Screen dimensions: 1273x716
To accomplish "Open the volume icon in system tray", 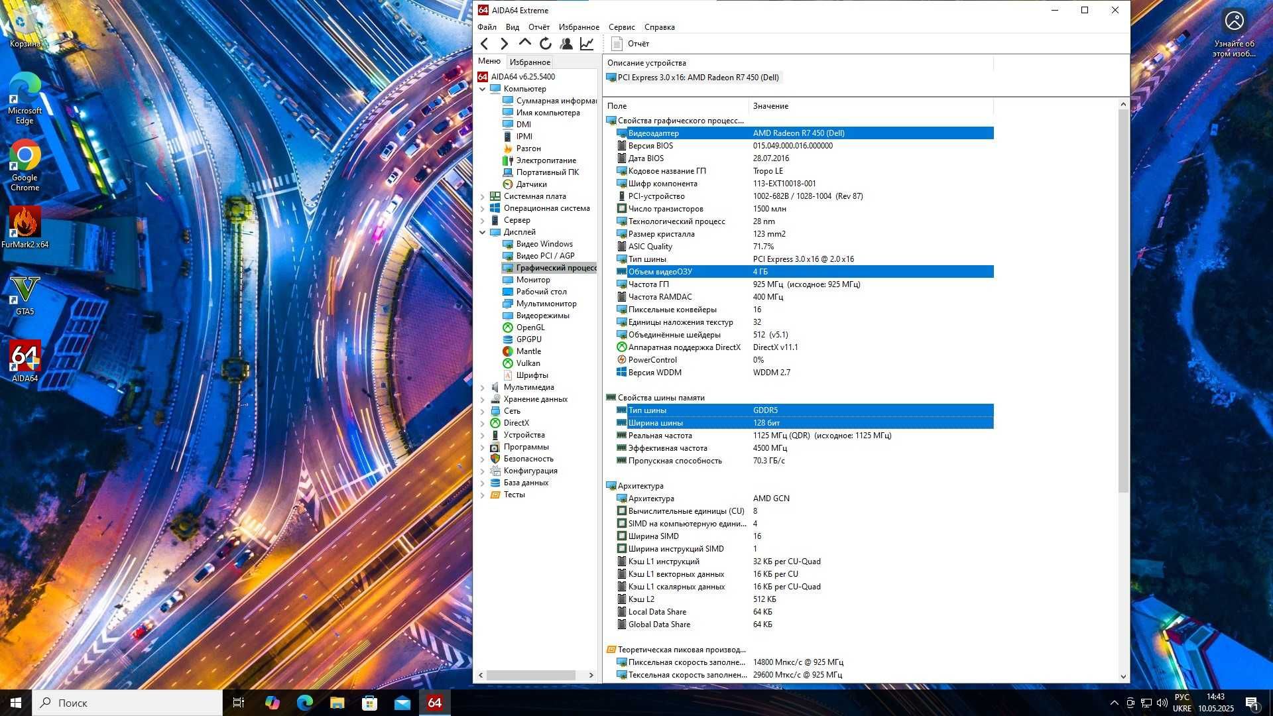I will pos(1162,703).
